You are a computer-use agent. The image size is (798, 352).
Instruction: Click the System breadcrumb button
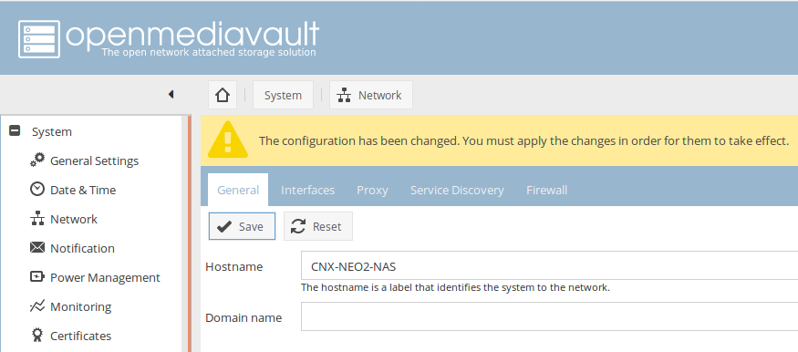[x=283, y=95]
